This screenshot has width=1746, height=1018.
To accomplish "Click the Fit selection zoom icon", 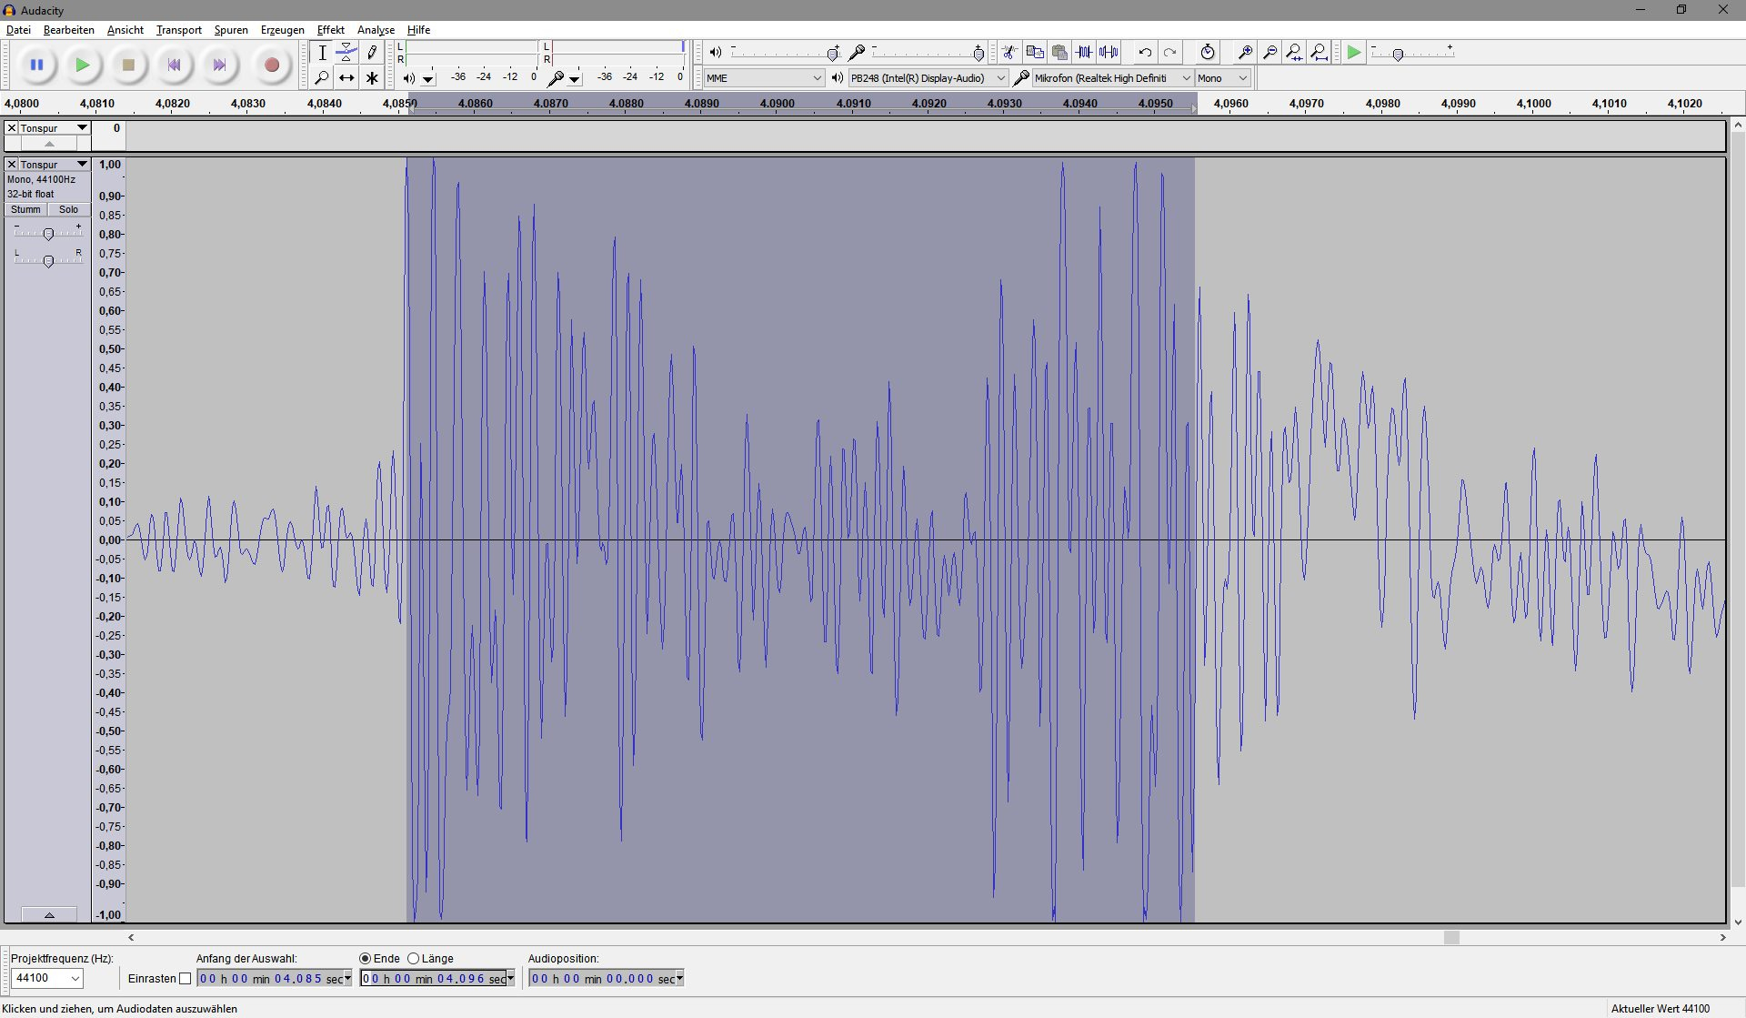I will tap(1294, 52).
